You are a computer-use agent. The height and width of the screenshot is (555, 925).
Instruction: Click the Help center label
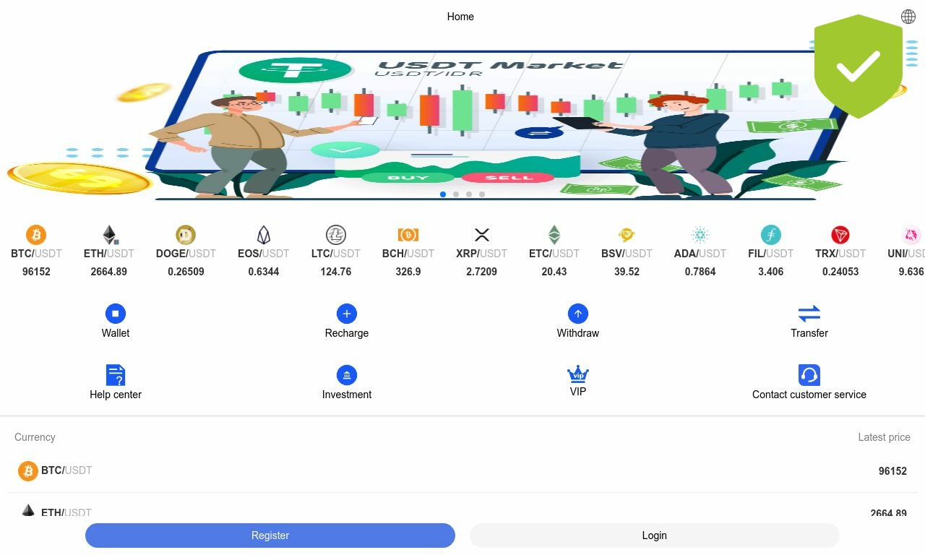(x=116, y=395)
